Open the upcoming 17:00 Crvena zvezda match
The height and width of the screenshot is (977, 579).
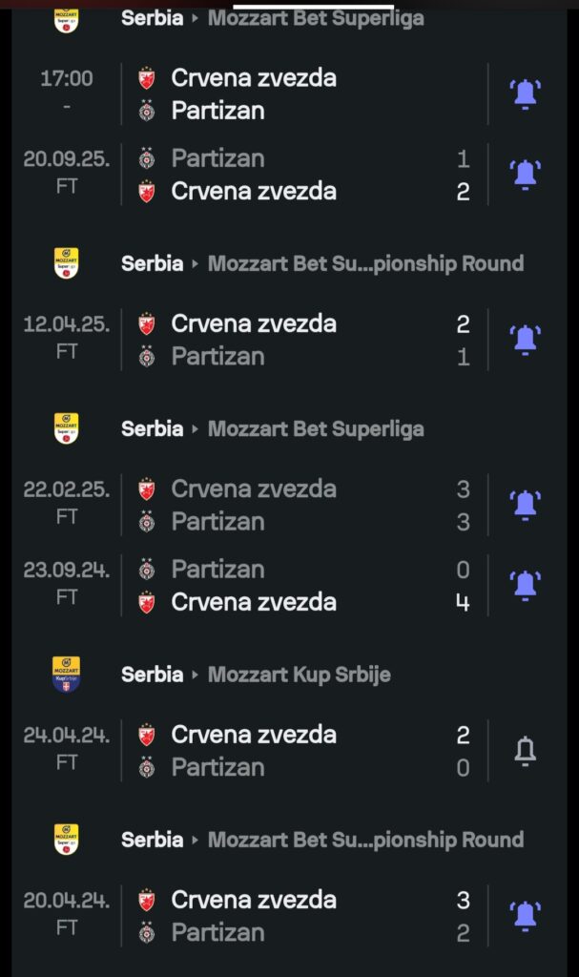[286, 94]
